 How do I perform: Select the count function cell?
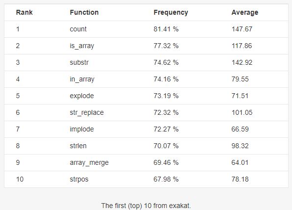tap(78, 29)
